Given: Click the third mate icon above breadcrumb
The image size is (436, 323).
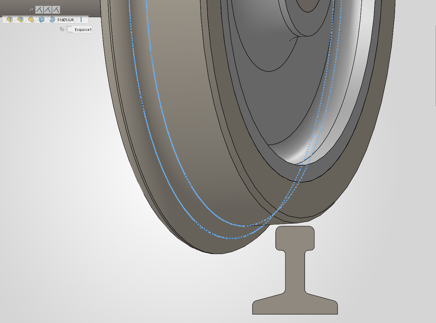Looking at the screenshot, I should point(56,10).
